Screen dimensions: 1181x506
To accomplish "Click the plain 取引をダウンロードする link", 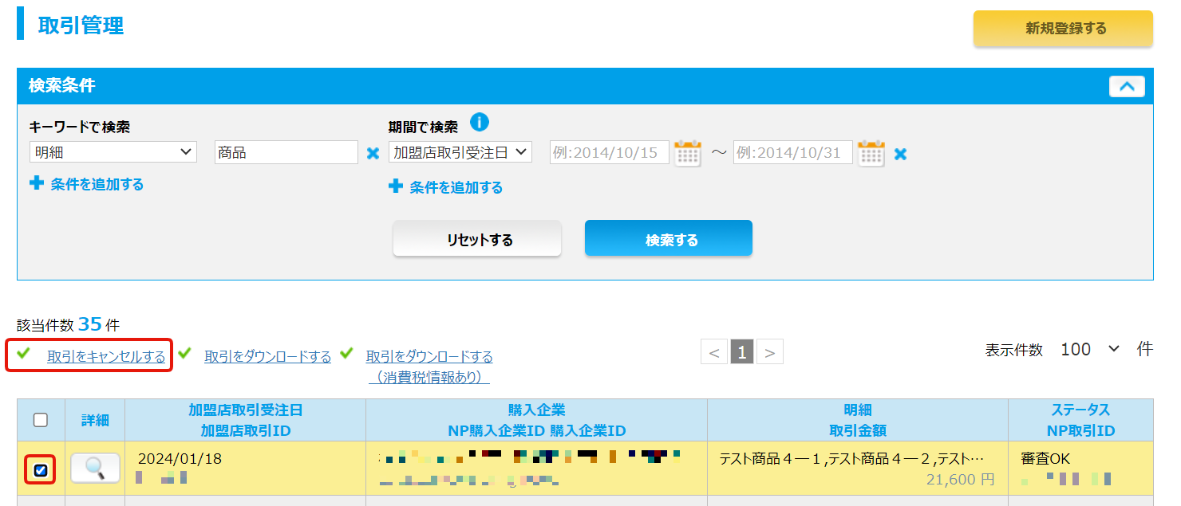I will coord(267,356).
